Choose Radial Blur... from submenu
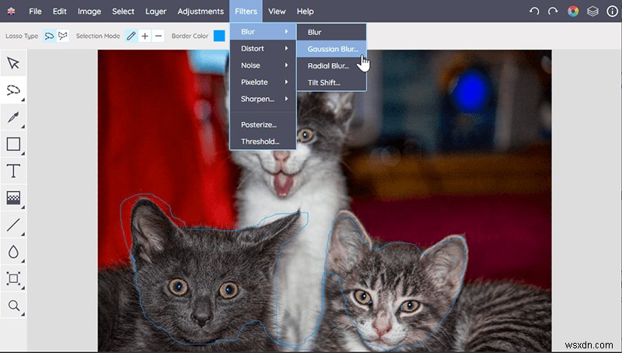 tap(332, 66)
